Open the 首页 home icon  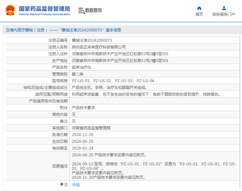[199, 8]
